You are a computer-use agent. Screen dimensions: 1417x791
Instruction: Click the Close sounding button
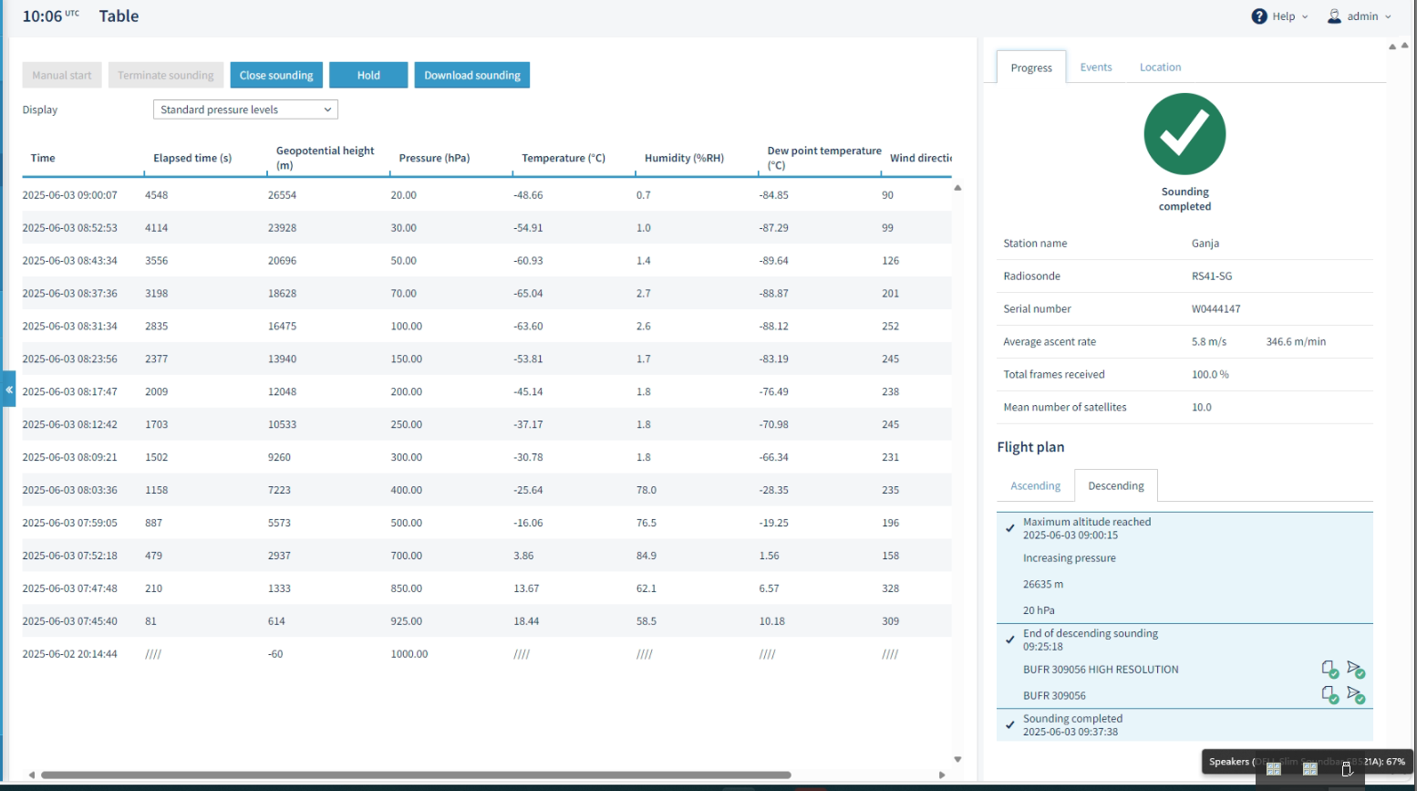click(276, 75)
